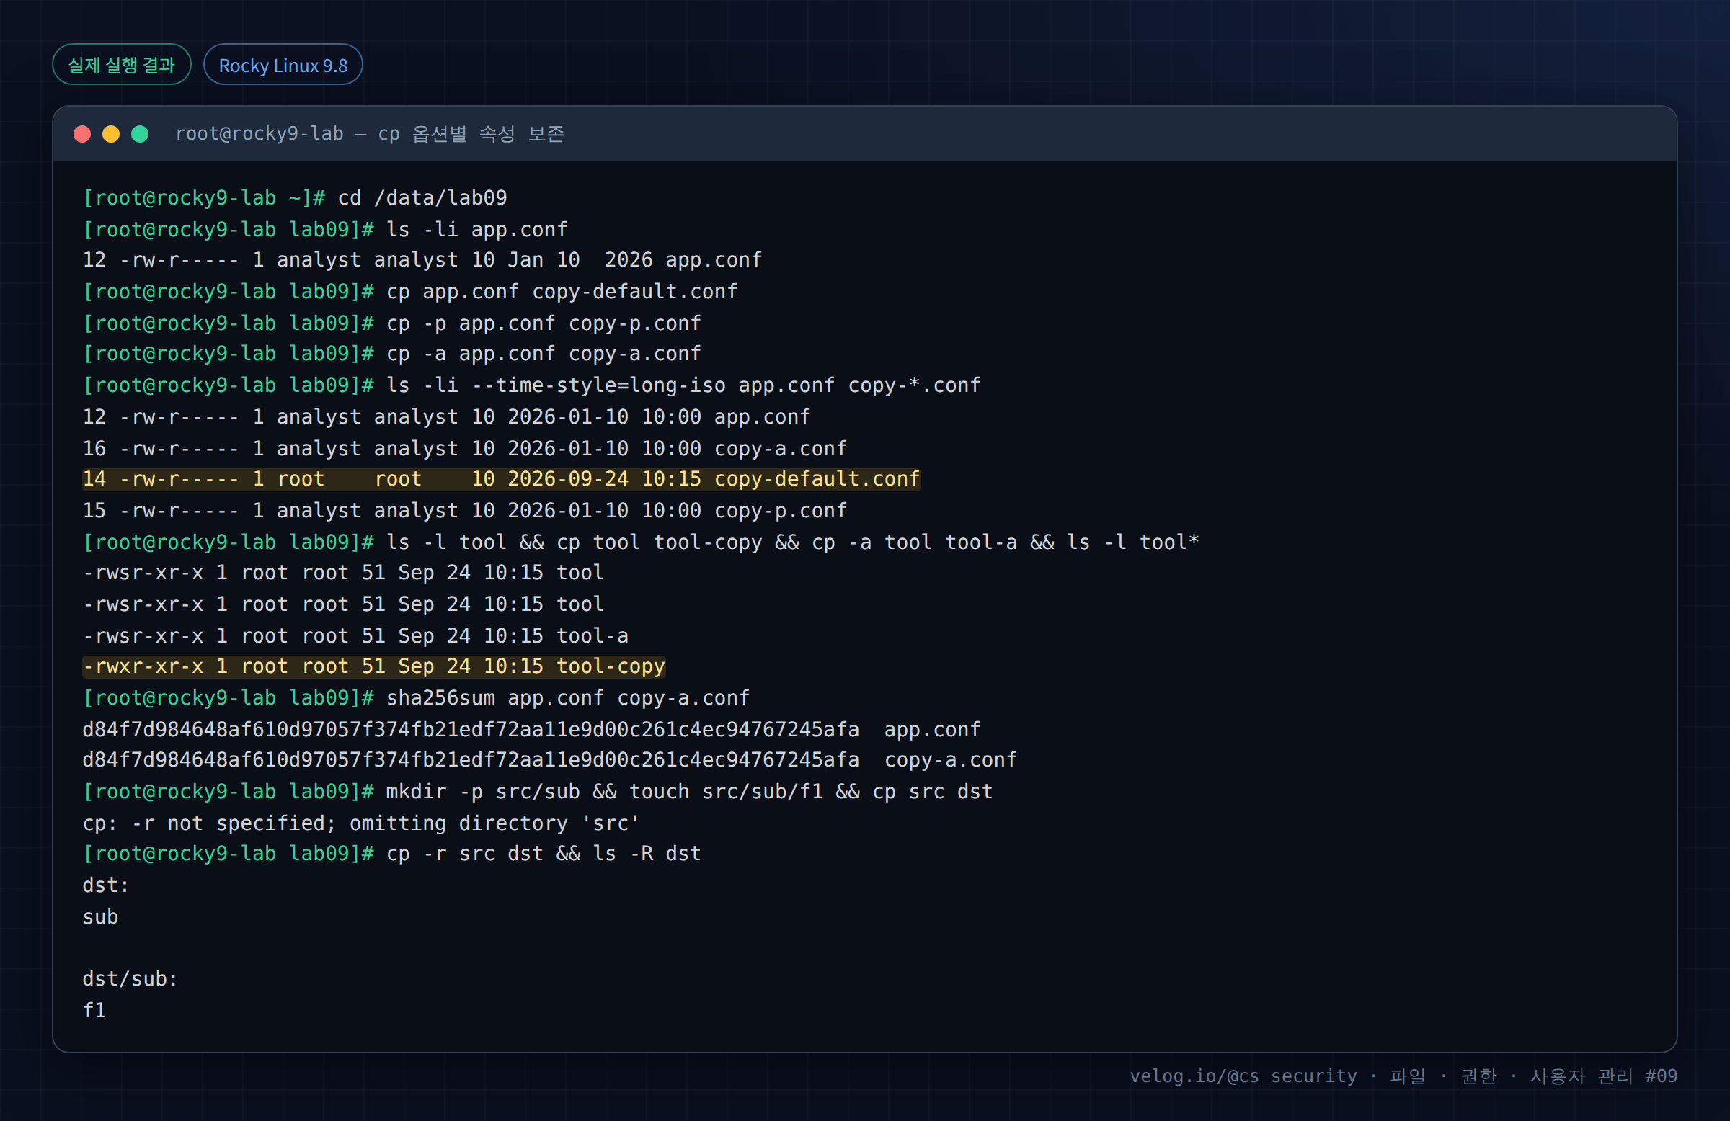Click the inode 12 long-iso row for app.conf

point(446,417)
